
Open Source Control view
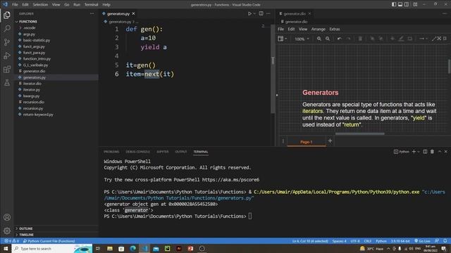7,42
